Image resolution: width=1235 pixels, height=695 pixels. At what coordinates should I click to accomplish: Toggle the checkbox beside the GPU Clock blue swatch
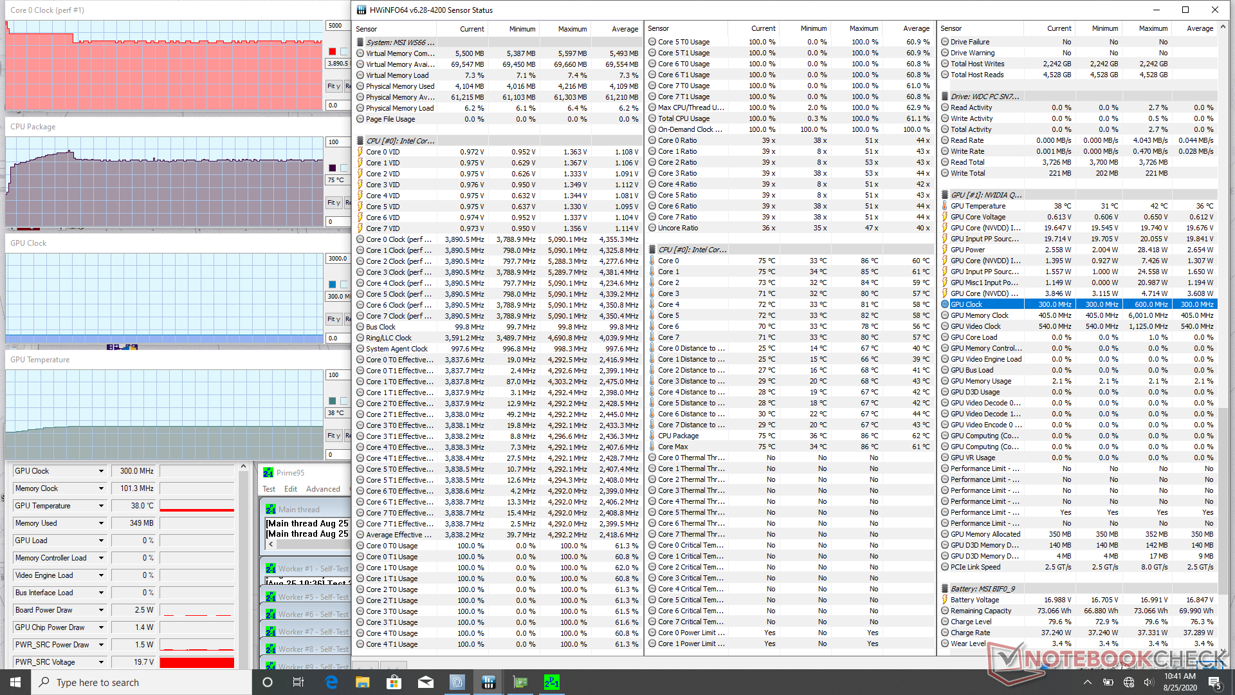pos(344,284)
